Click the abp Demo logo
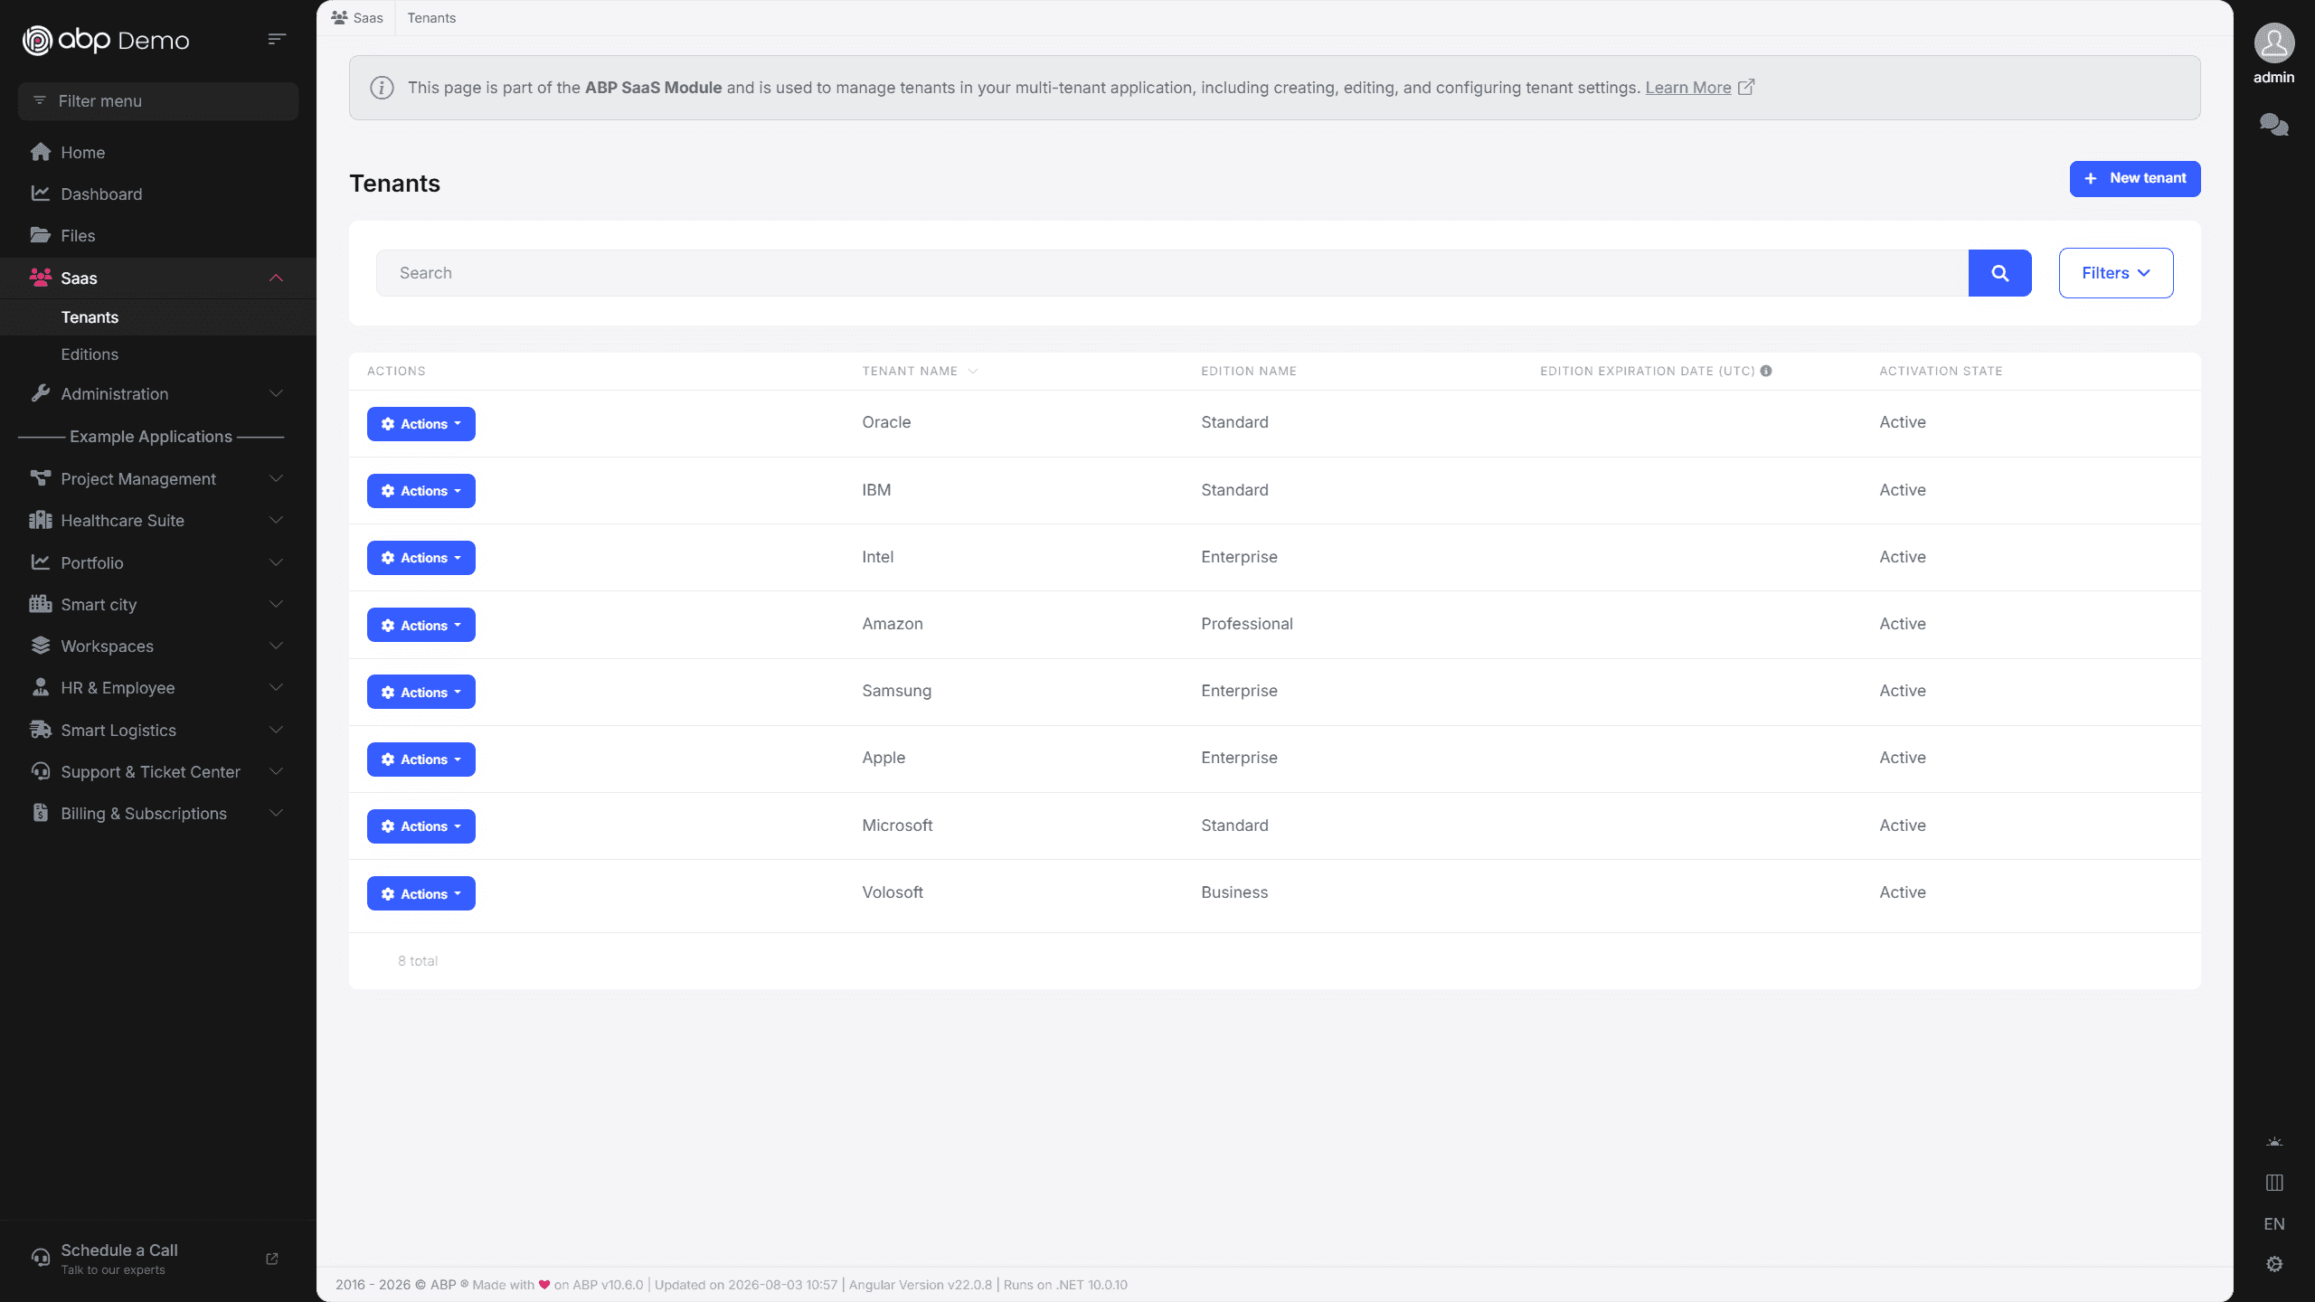This screenshot has height=1302, width=2315. point(106,40)
